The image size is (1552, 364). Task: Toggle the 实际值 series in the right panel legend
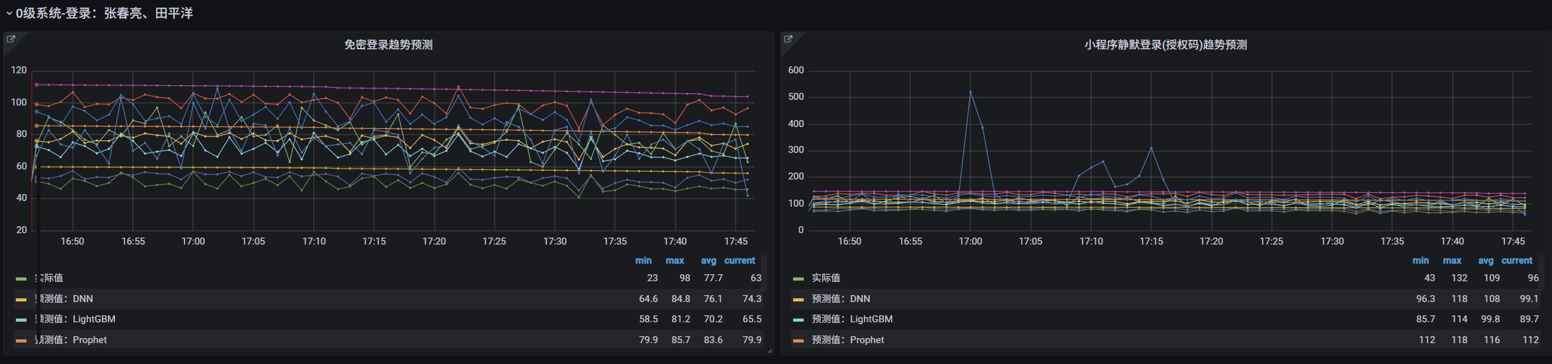coord(825,278)
